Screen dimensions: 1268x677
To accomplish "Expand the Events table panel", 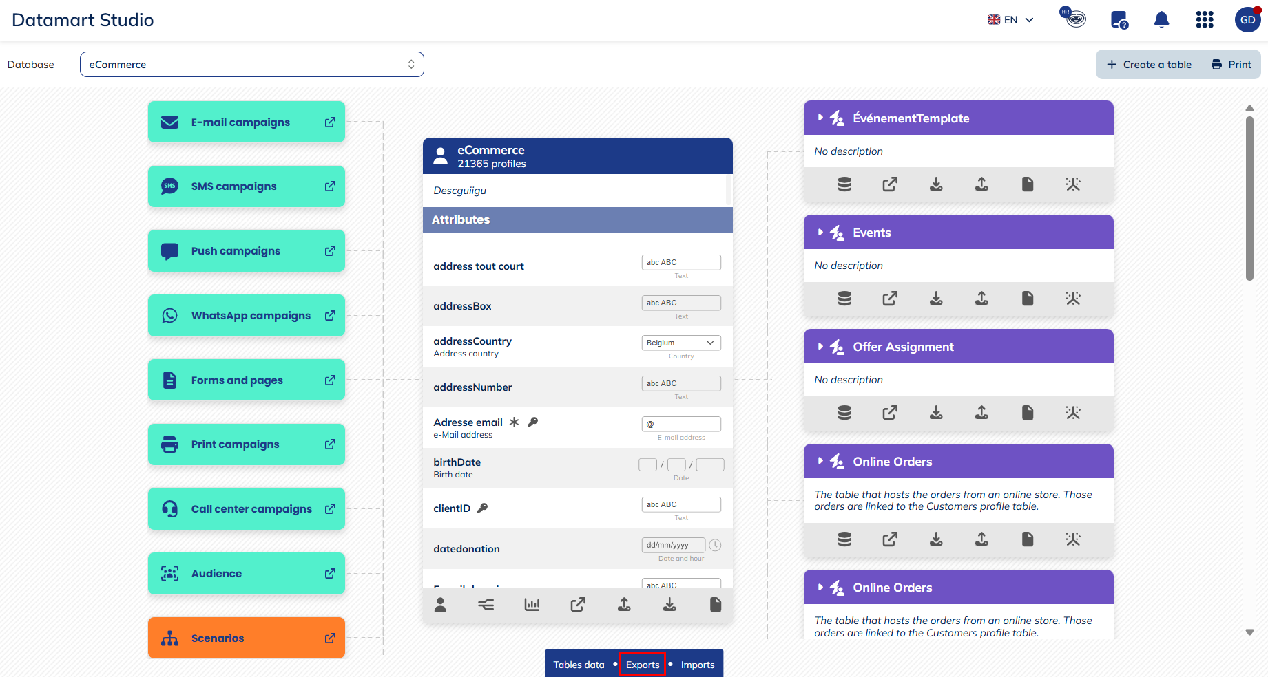I will click(x=820, y=233).
